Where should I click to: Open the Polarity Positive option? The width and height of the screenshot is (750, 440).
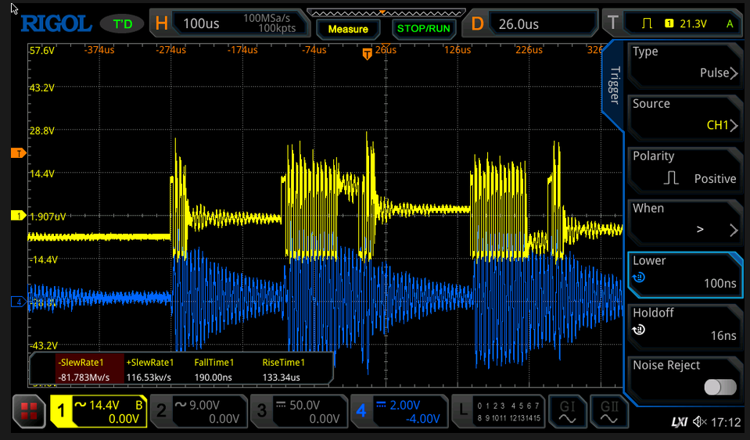click(684, 169)
